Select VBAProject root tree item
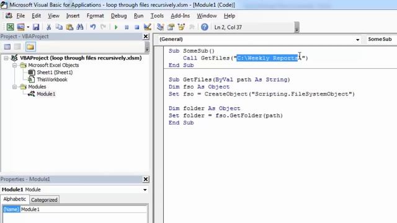The image size is (397, 223). (x=81, y=58)
